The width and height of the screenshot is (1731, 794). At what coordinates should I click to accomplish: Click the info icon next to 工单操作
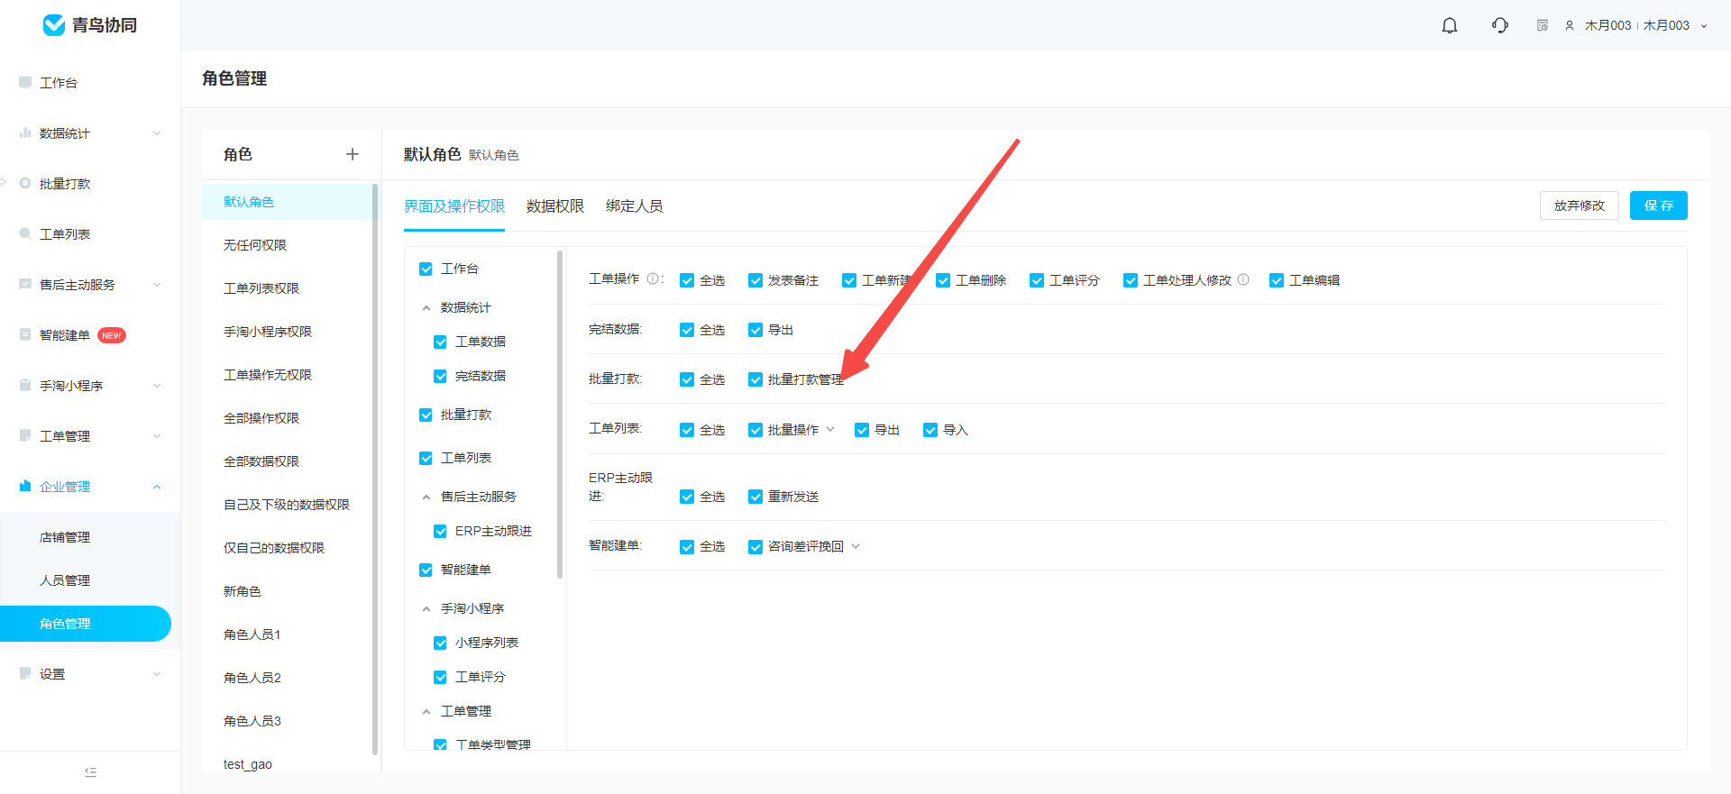click(x=653, y=278)
